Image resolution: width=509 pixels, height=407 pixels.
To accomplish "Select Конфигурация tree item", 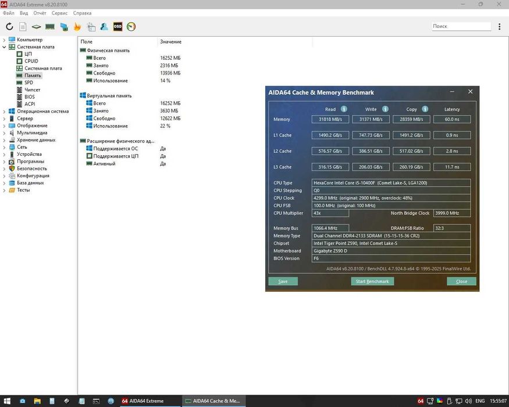I will 33,176.
